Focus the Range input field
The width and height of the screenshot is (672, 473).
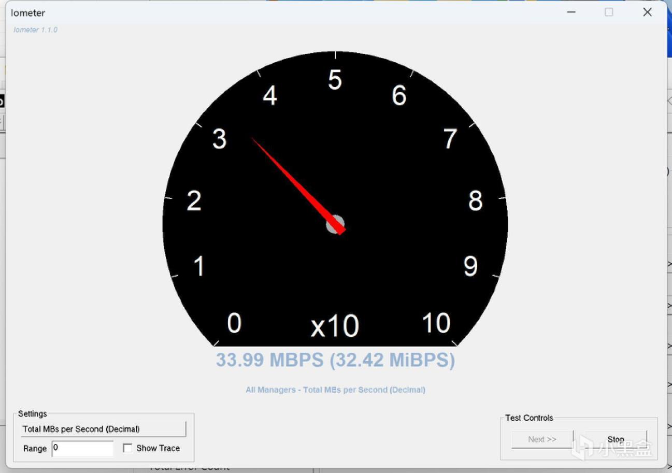point(83,449)
